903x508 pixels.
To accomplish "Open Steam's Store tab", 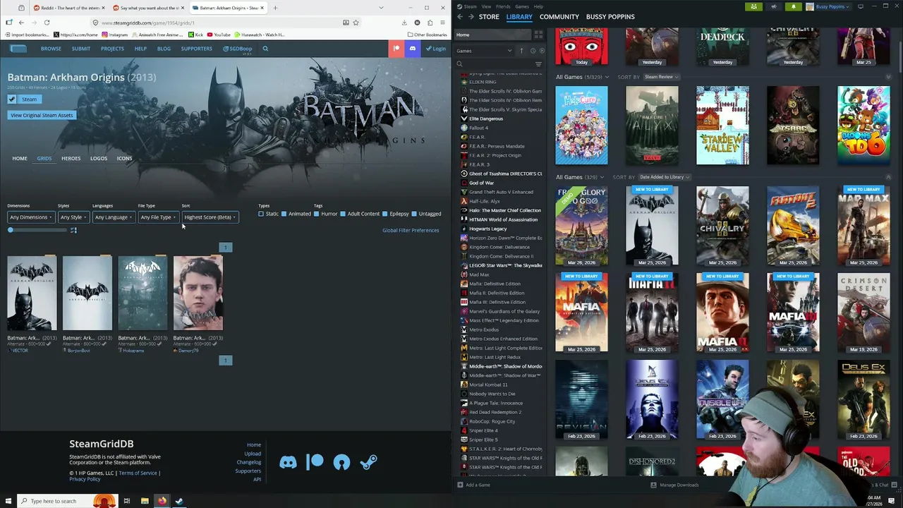I will click(489, 17).
